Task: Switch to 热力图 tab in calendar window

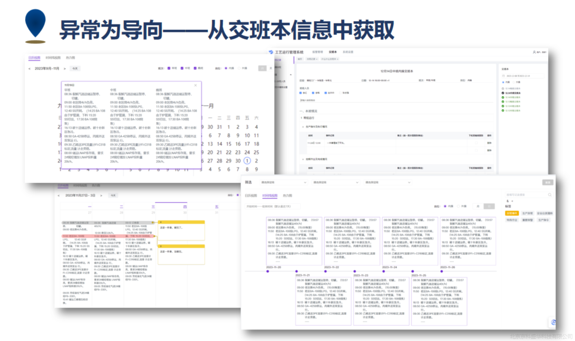Action: click(x=70, y=57)
